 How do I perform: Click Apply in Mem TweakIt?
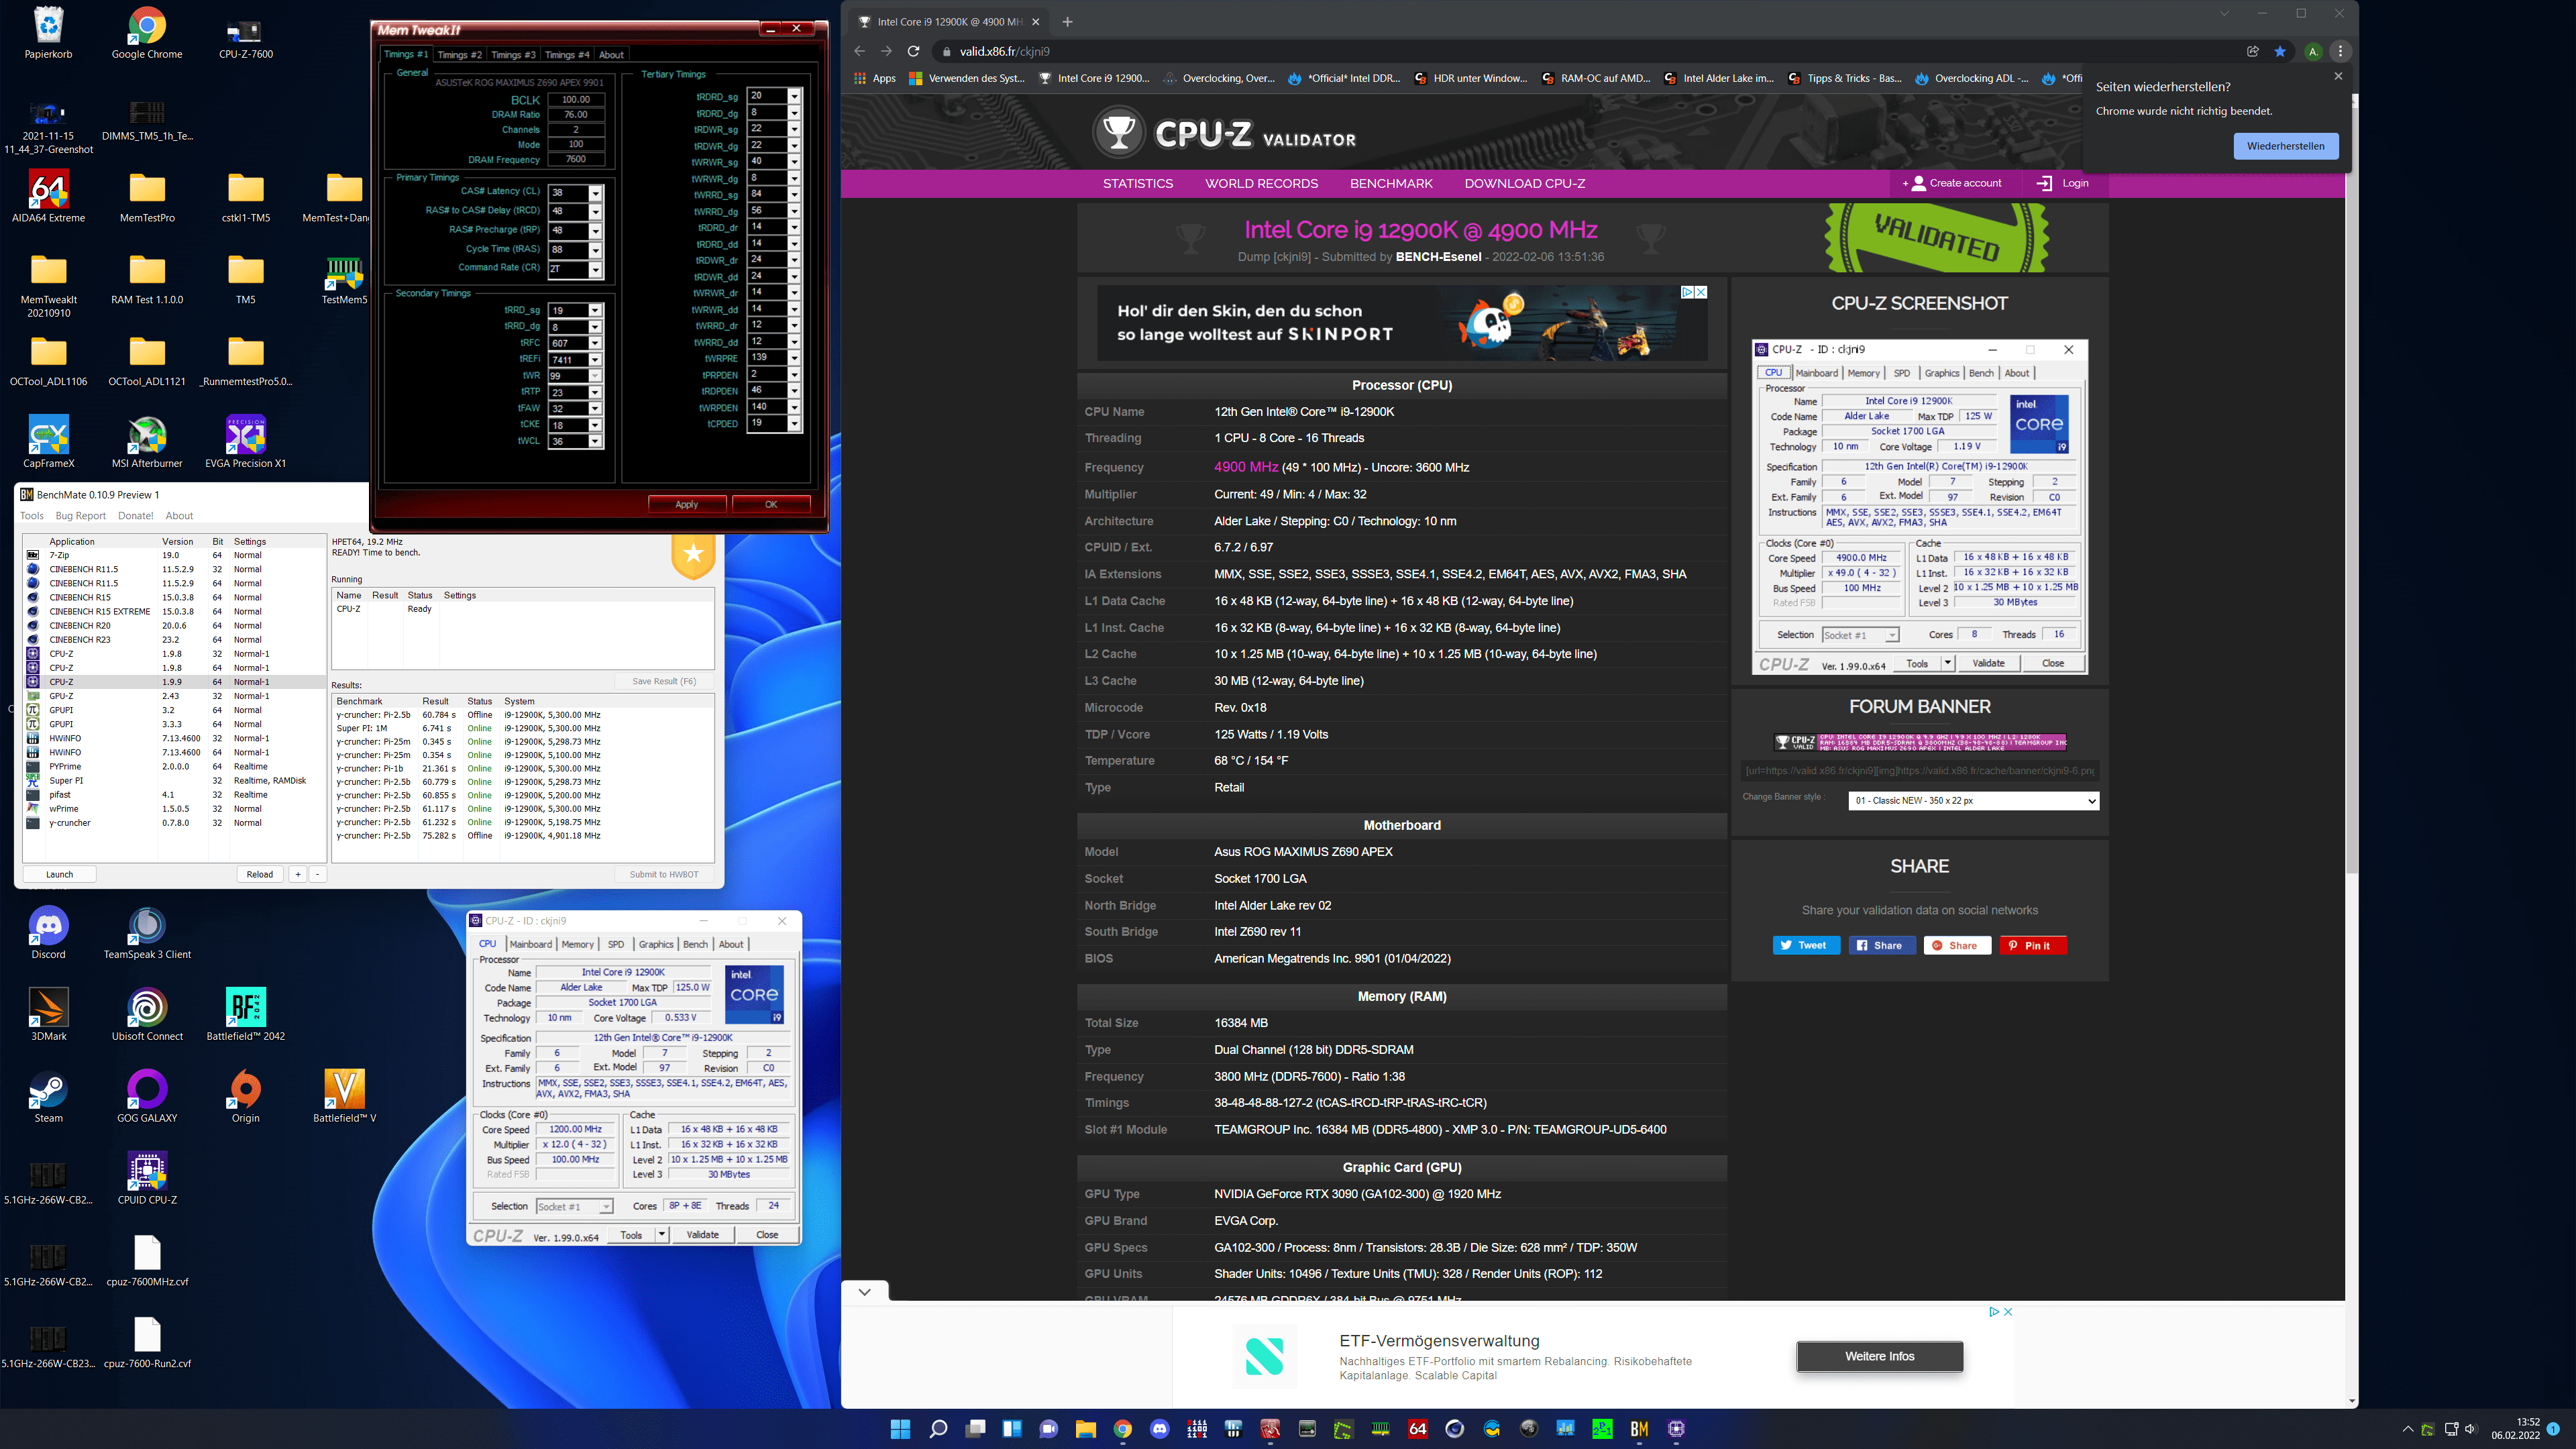(x=687, y=504)
